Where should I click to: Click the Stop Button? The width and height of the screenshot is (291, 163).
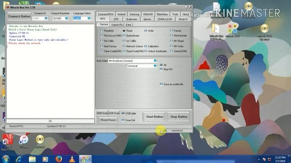[x=179, y=117]
